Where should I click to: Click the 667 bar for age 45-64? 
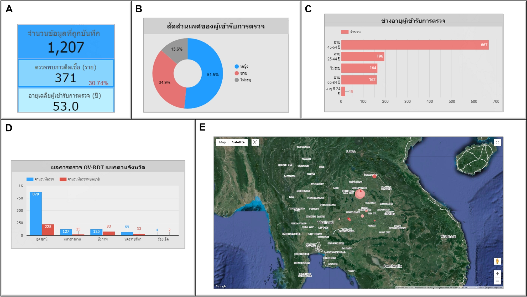coord(415,45)
